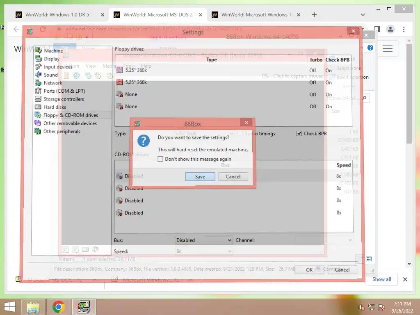Open the Channel dropdown
The image size is (420, 315).
324,240
